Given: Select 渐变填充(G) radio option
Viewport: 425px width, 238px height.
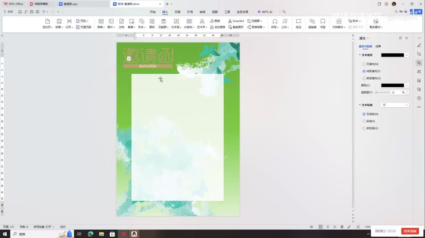Looking at the screenshot, I should (x=372, y=78).
